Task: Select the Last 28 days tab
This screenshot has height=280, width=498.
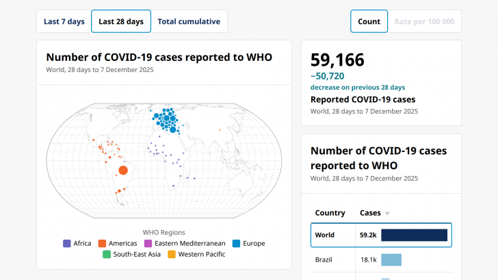Action: (x=121, y=21)
